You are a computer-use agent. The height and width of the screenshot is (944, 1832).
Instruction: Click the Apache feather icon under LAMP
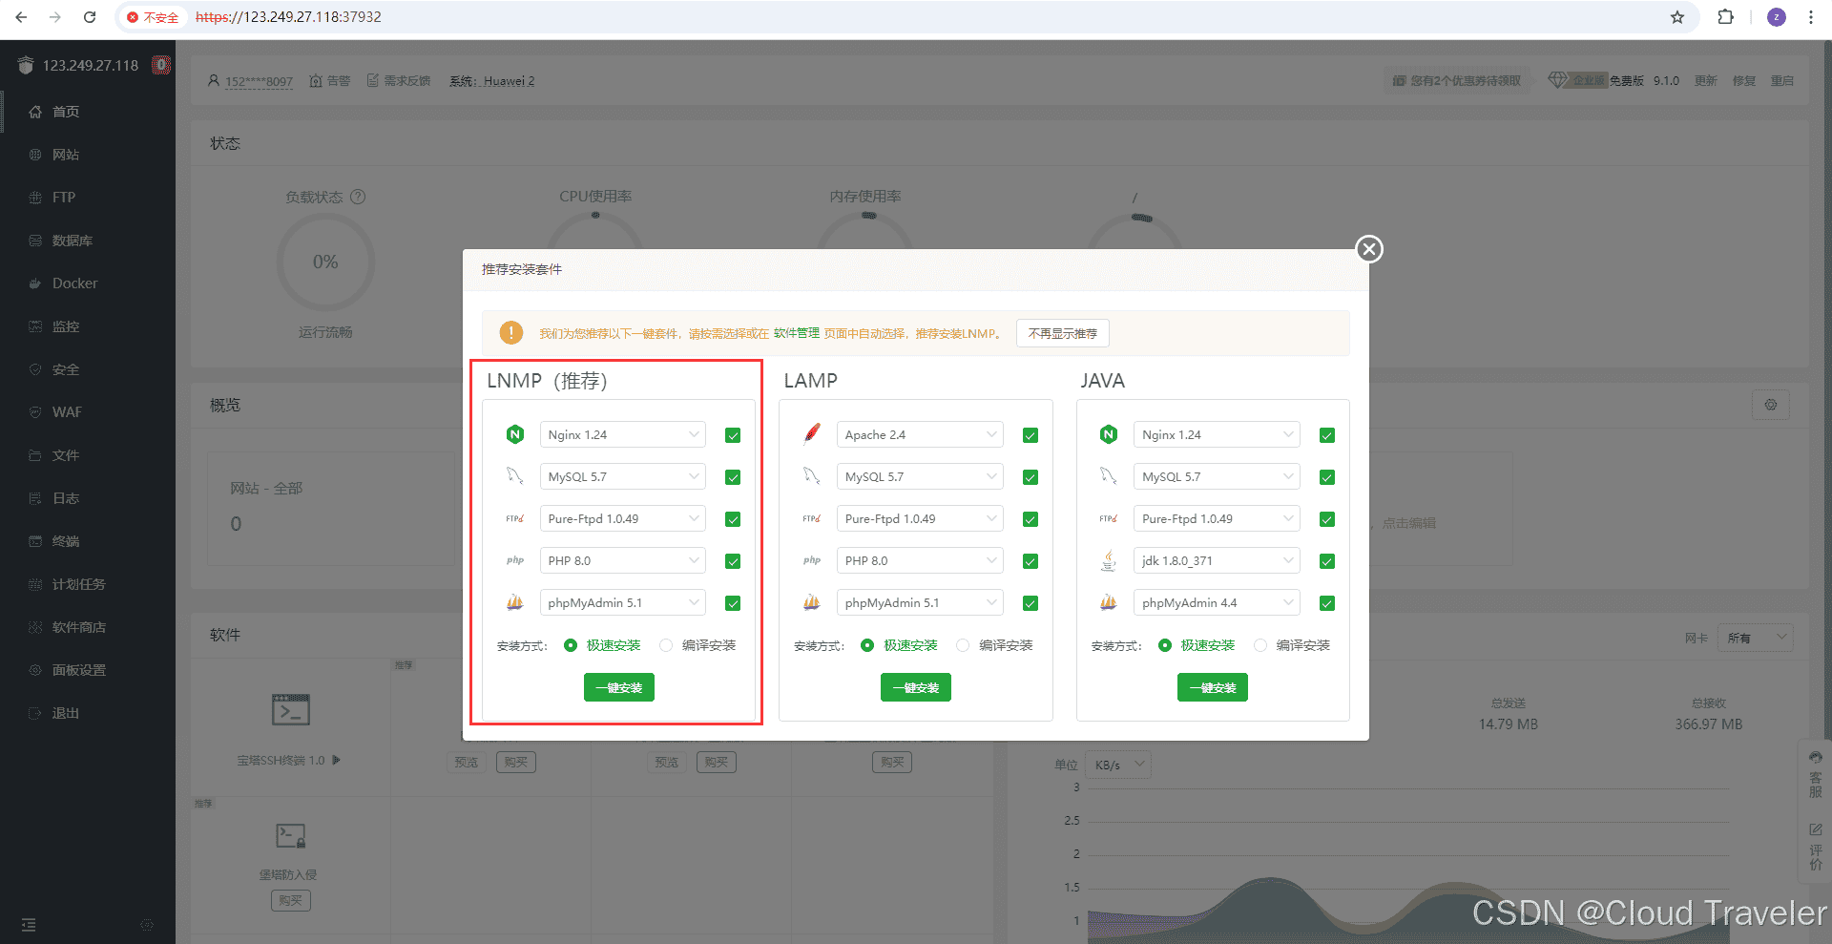coord(812,434)
